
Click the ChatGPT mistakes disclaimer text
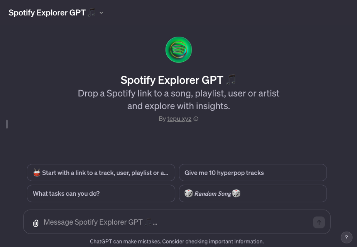coord(176,241)
